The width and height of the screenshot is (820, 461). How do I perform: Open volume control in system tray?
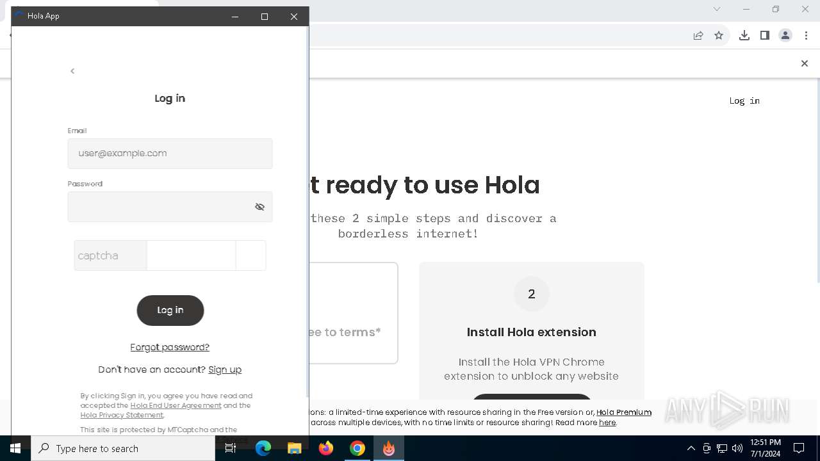[x=737, y=448]
